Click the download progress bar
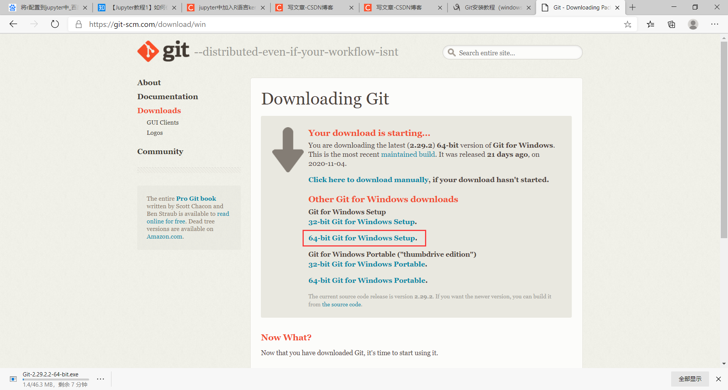This screenshot has height=390, width=728. pos(56,379)
